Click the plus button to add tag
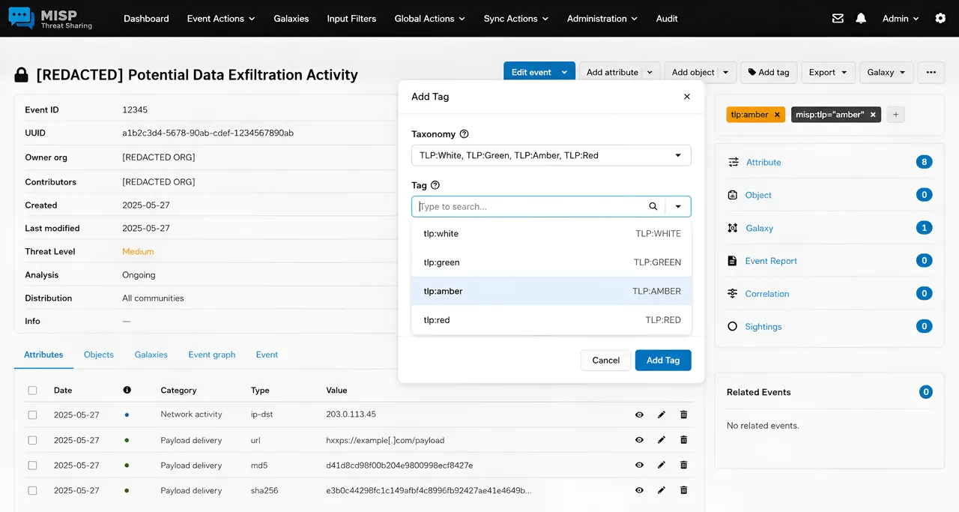The width and height of the screenshot is (959, 512). click(896, 115)
